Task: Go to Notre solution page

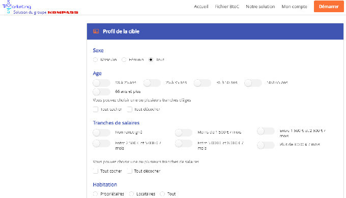Action: click(261, 7)
